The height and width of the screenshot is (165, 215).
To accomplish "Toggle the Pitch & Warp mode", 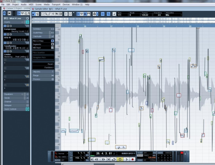I will [53, 41].
